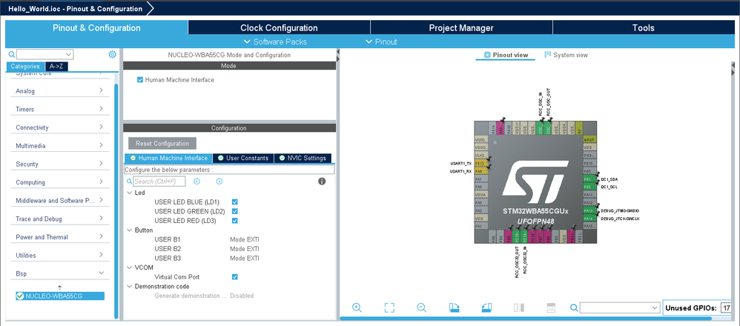Collapse the VCOM parameter group
The image size is (740, 326).
point(130,267)
